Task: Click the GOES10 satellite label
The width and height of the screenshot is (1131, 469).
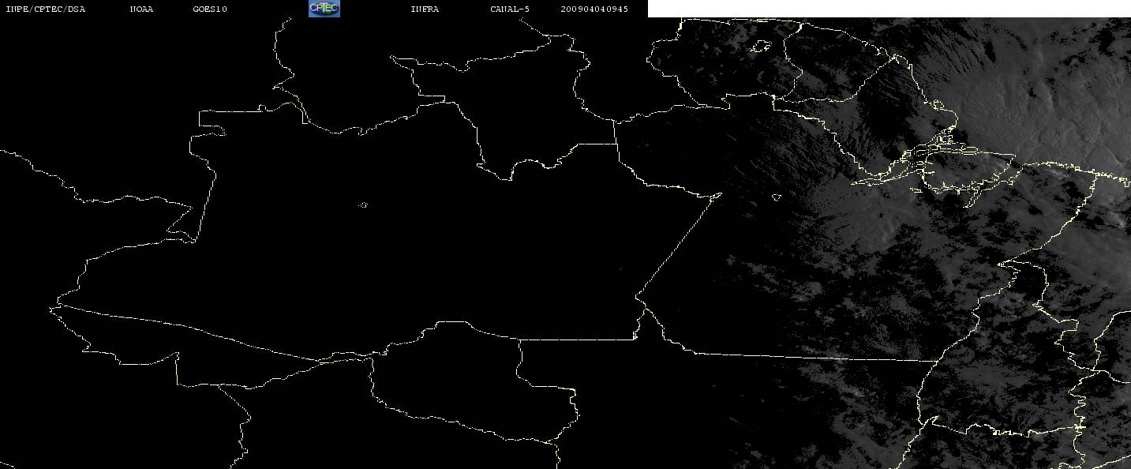Action: (210, 9)
